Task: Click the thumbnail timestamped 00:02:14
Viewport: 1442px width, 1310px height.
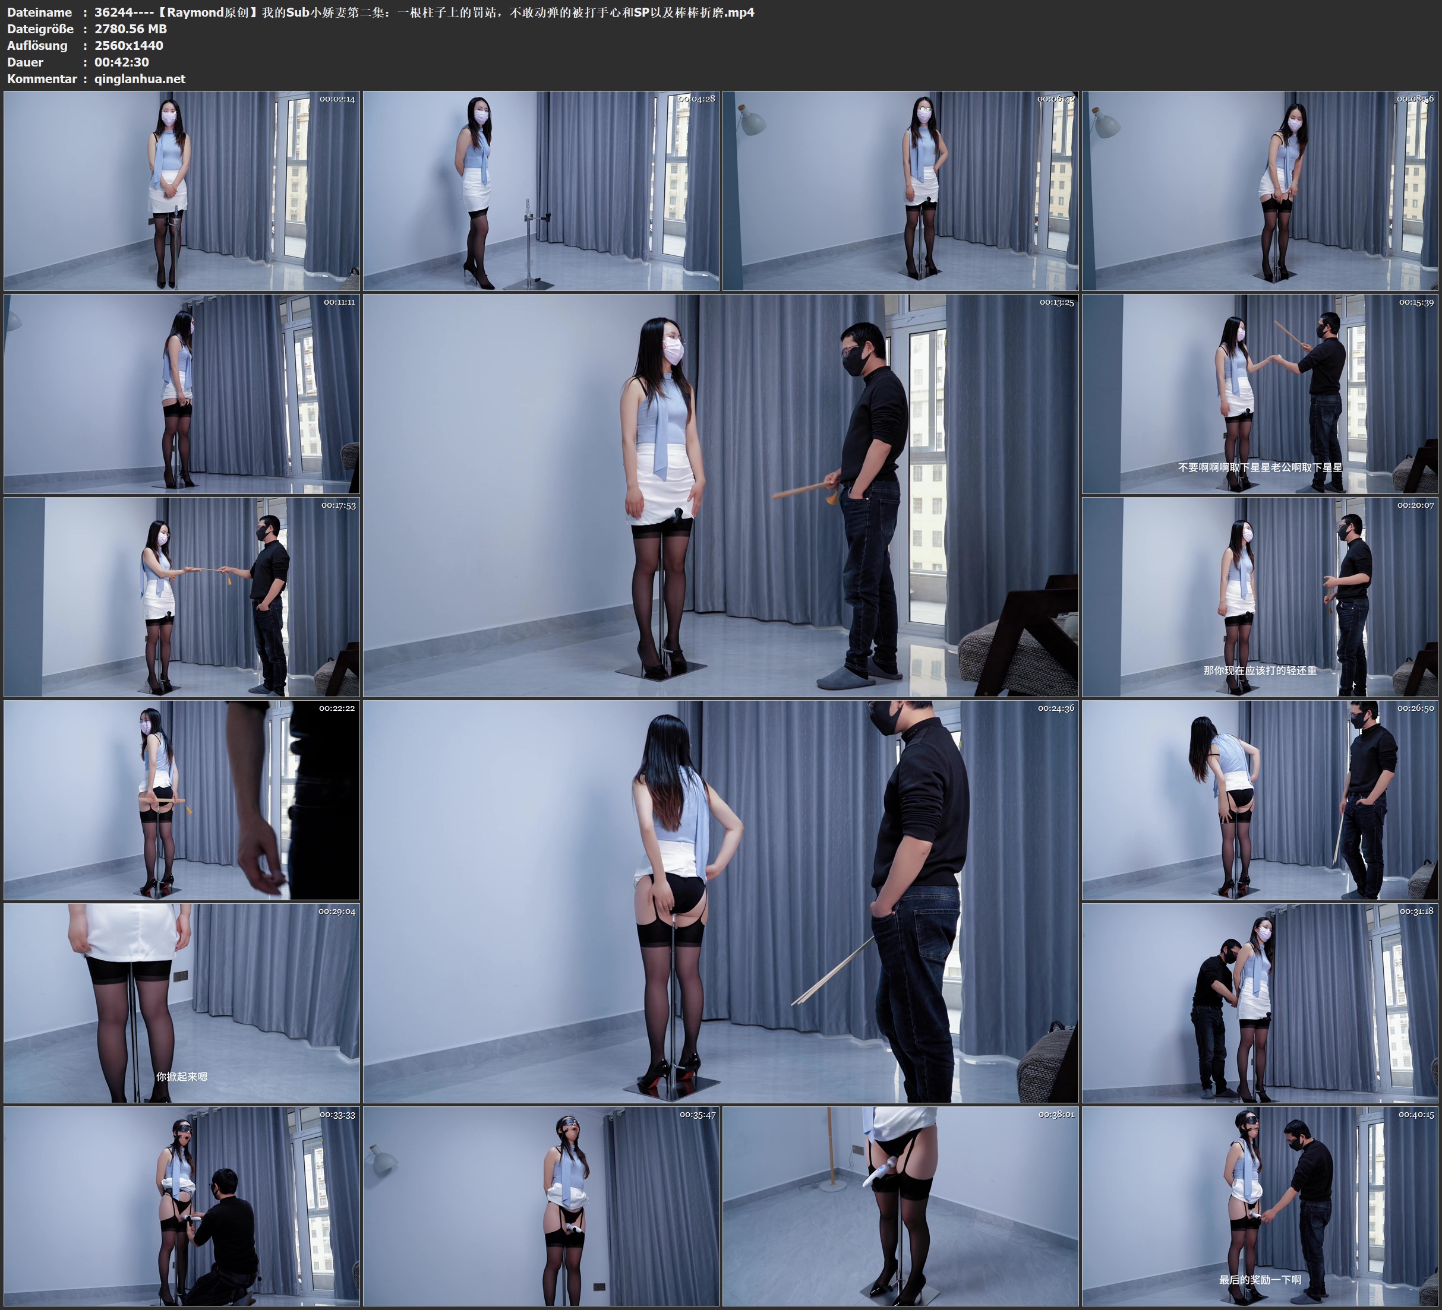Action: (x=182, y=190)
